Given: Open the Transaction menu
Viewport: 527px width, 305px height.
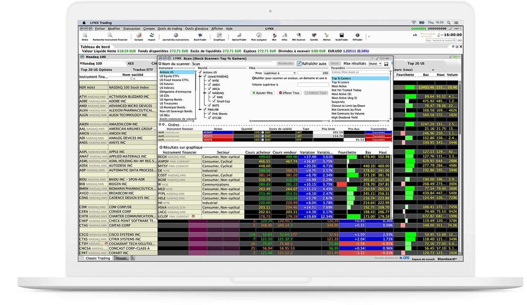Looking at the screenshot, I should pyautogui.click(x=132, y=29).
